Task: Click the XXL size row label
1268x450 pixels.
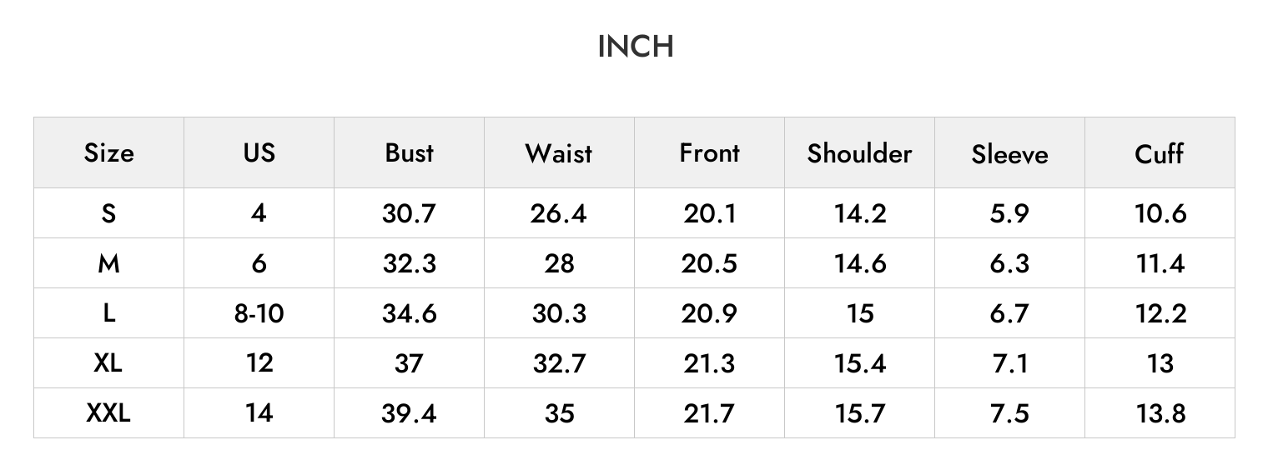Action: [108, 413]
